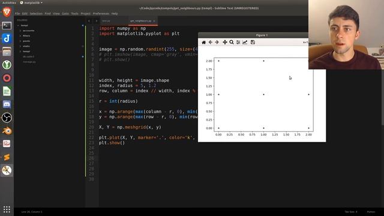Click the Tab Size indicator in status bar
The image size is (384, 216).
click(350, 212)
